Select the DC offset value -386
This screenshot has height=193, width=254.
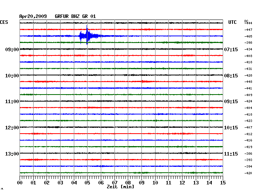248,154
